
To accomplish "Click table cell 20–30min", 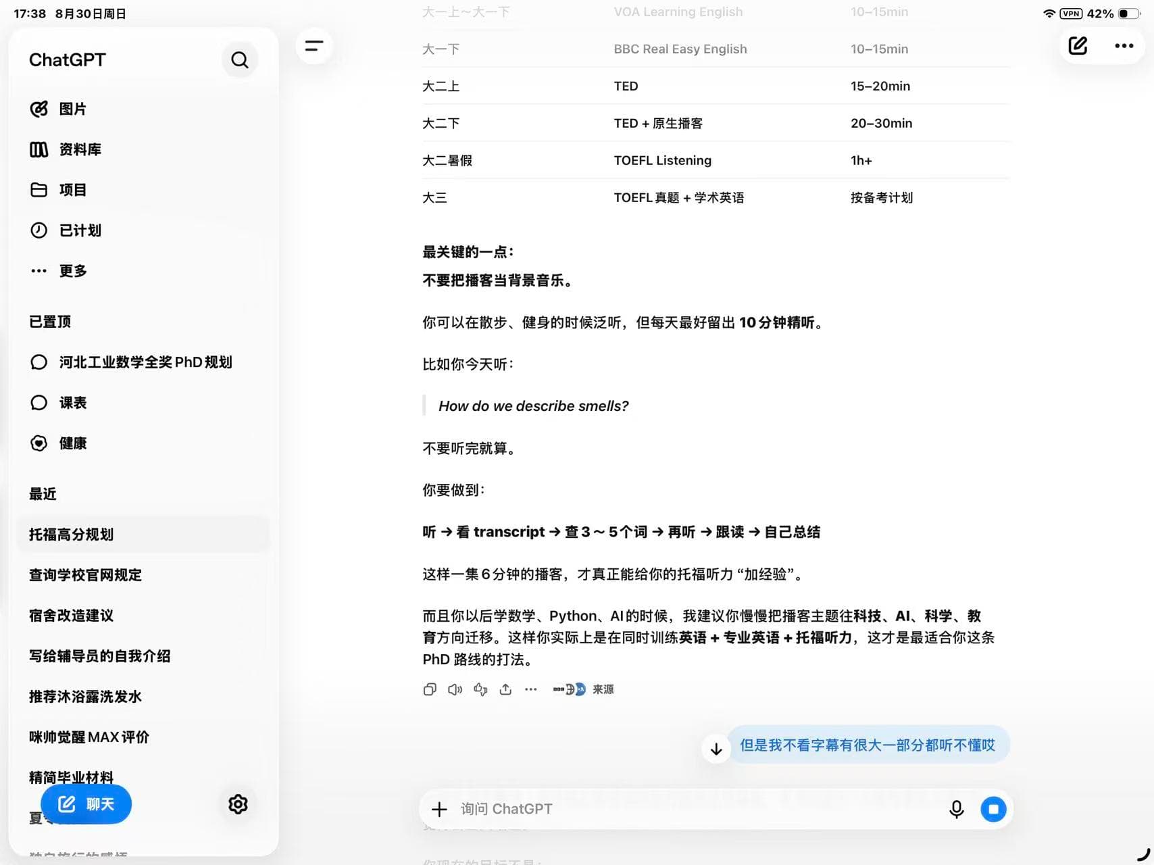I will pyautogui.click(x=881, y=123).
